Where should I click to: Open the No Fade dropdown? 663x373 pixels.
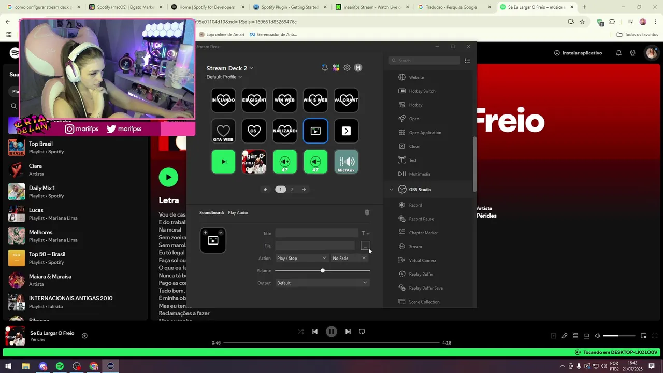(349, 258)
